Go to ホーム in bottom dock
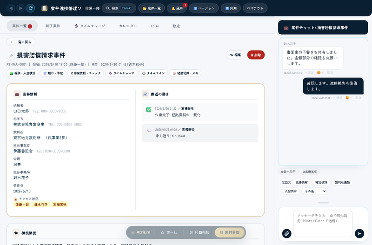The height and width of the screenshot is (245, 372). click(169, 232)
